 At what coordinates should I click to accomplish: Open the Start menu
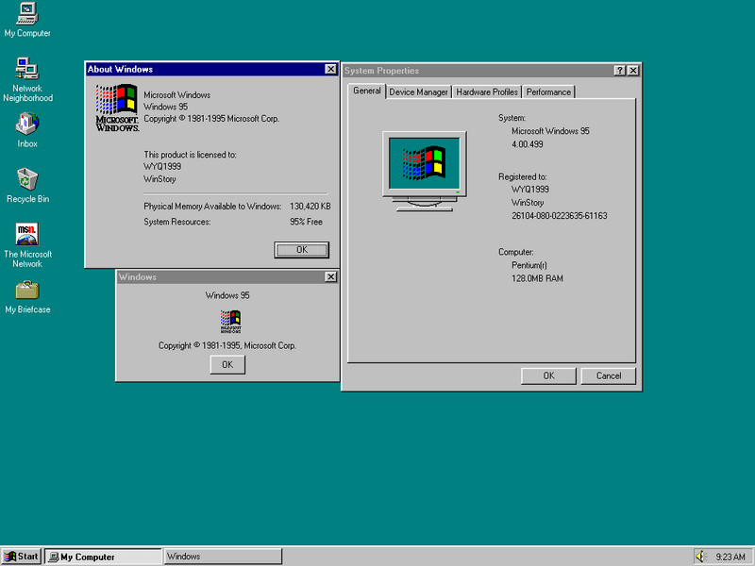click(22, 557)
